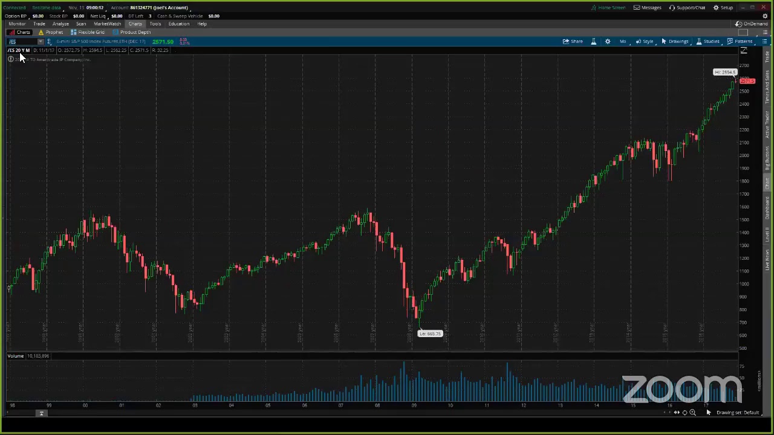Open the Studies dropdown

click(708, 41)
